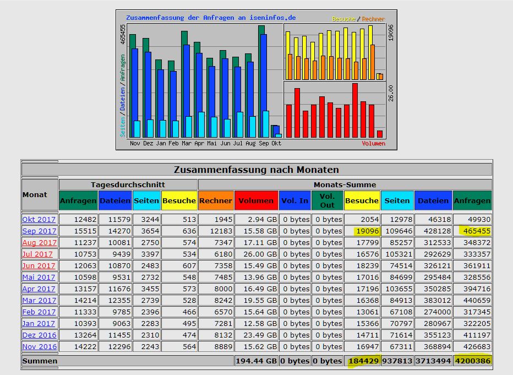The image size is (513, 375).
Task: Click cyan 'Seiten' header under Monats-Summe
Action: (x=397, y=200)
